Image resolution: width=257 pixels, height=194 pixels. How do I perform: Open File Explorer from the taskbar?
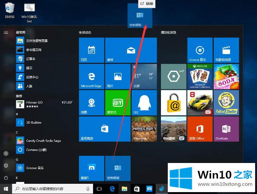pos(125,189)
